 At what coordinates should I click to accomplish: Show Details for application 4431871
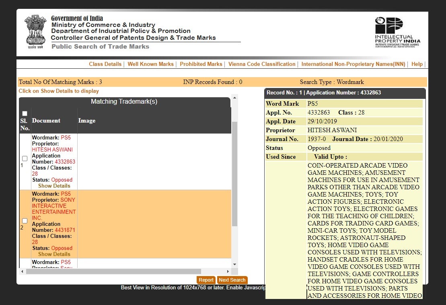pos(54,254)
